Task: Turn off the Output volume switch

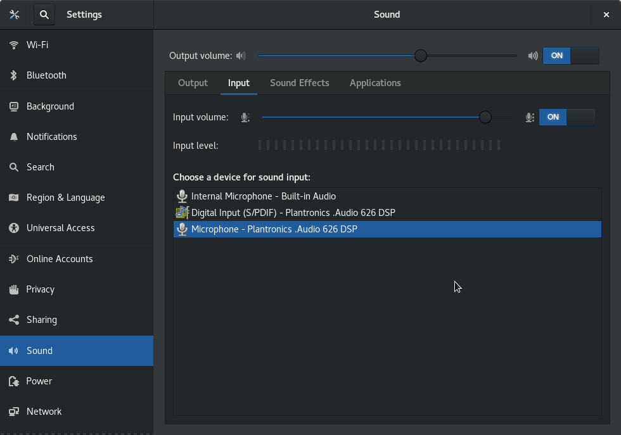Action: click(570, 56)
